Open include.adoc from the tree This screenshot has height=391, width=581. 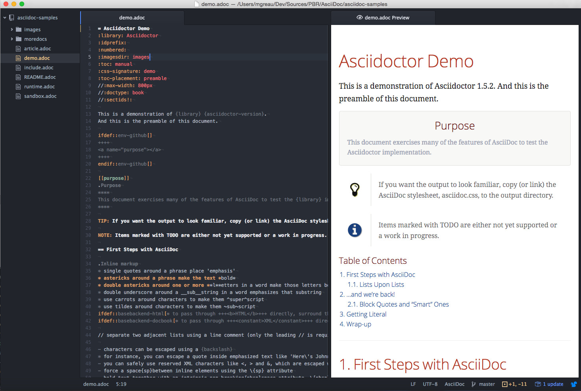click(38, 67)
